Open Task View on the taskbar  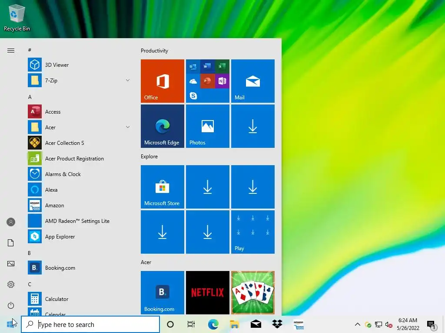tap(191, 324)
